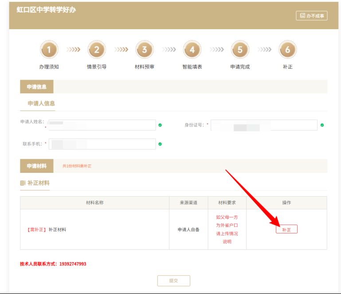Viewport: 341px width, 294px height.
Task: Focus the 联系手机 input field
Action: click(x=102, y=144)
